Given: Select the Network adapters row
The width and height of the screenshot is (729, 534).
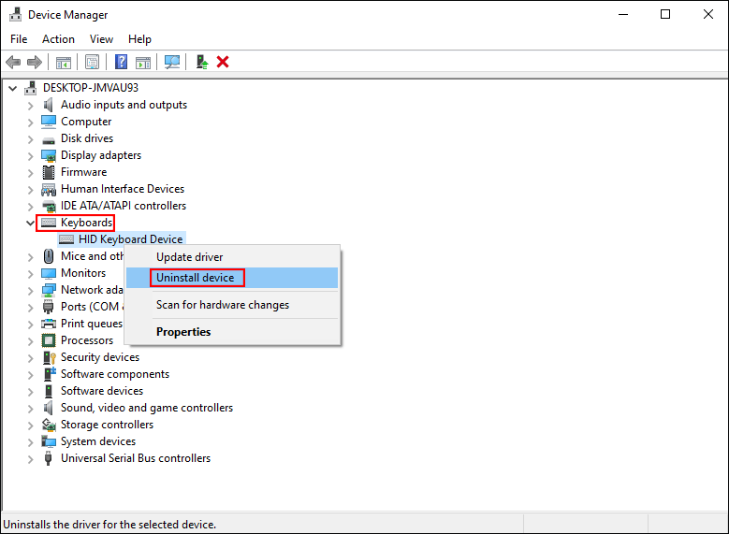Looking at the screenshot, I should (x=92, y=290).
